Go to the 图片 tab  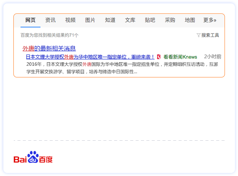pyautogui.click(x=90, y=20)
